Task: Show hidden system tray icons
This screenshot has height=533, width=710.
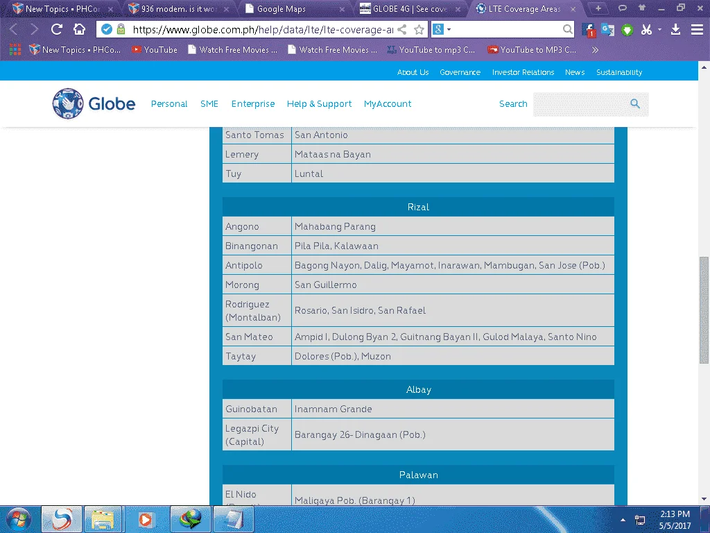Action: (623, 520)
